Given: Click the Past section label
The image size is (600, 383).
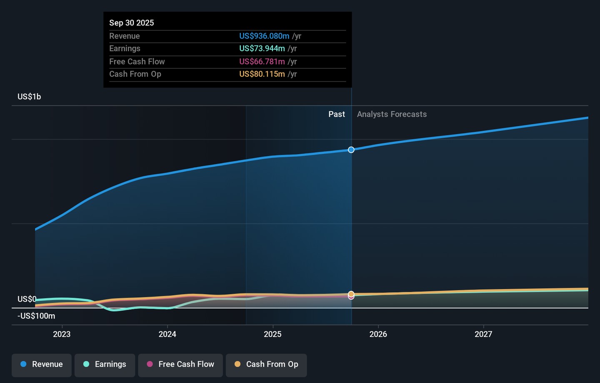Looking at the screenshot, I should click(336, 114).
